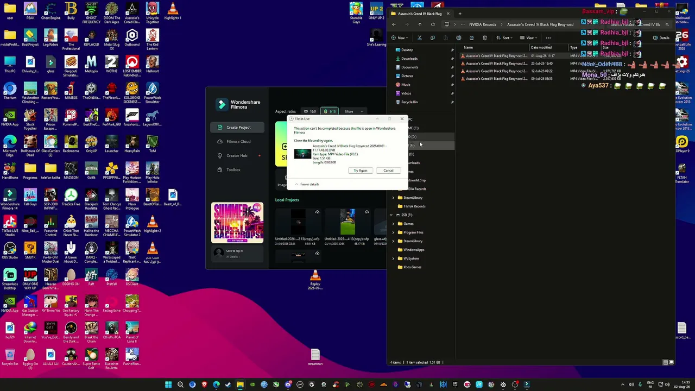The width and height of the screenshot is (695, 391).
Task: Open a new File Explorer tab
Action: [460, 14]
